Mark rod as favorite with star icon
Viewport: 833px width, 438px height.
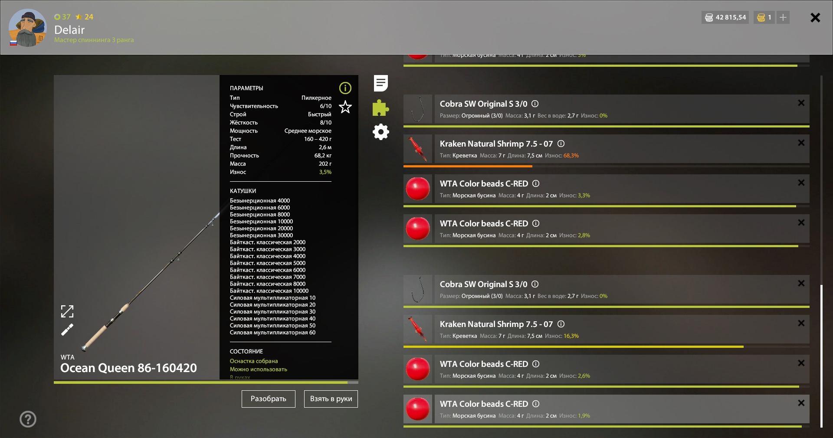345,107
